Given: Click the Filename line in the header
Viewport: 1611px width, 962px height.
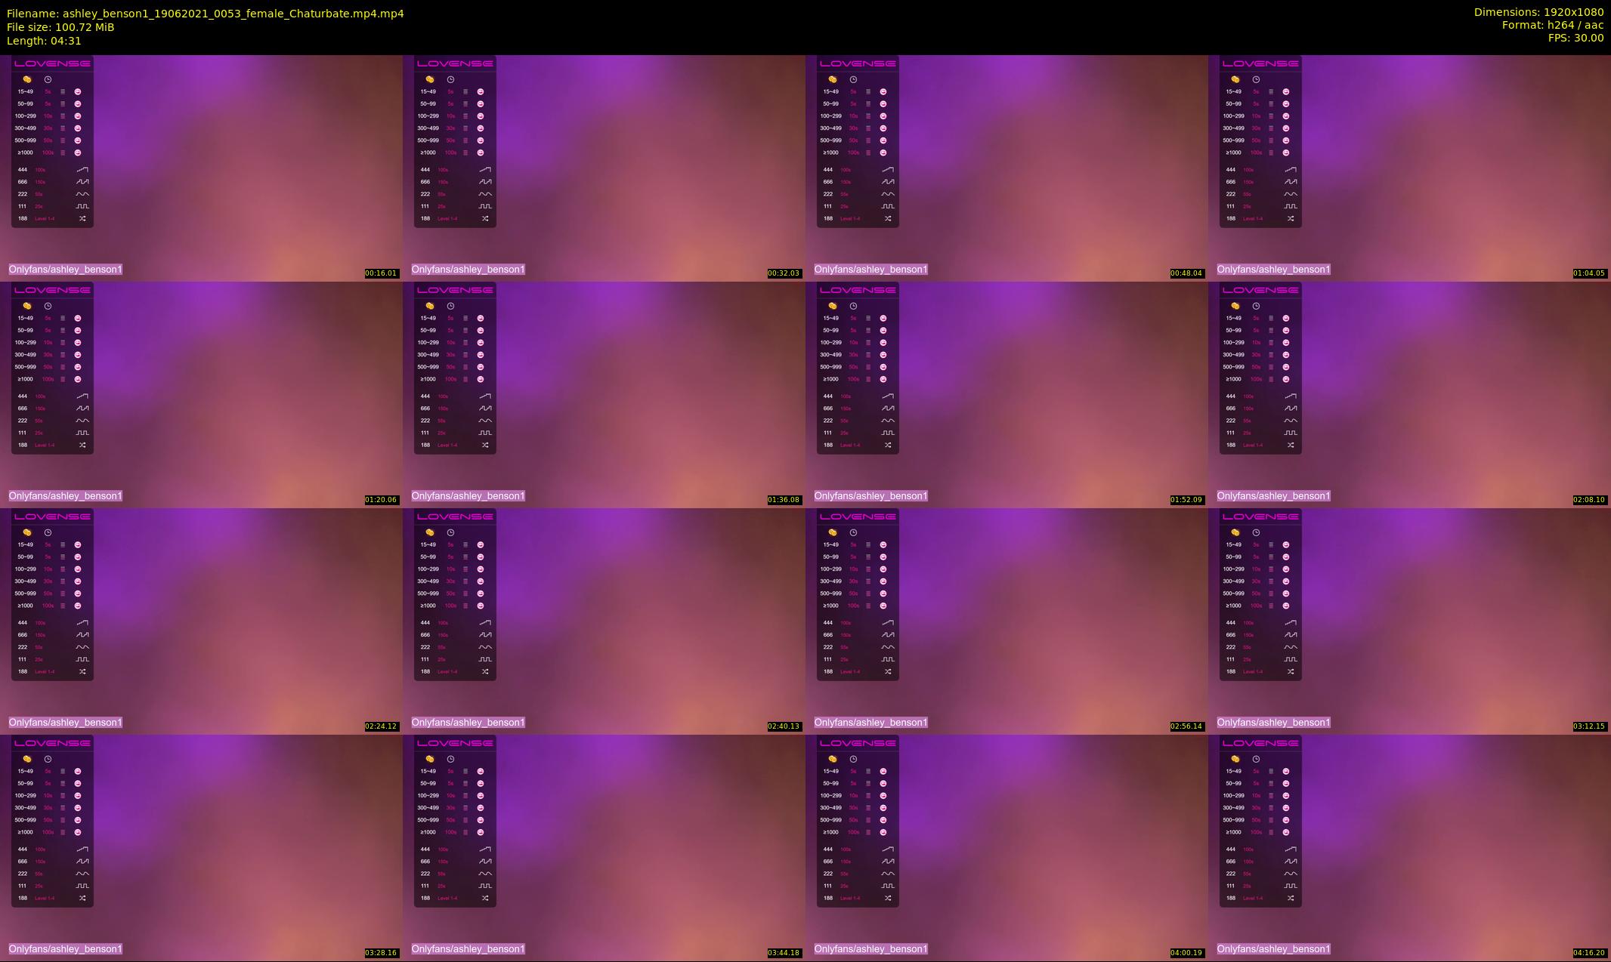Looking at the screenshot, I should point(205,14).
